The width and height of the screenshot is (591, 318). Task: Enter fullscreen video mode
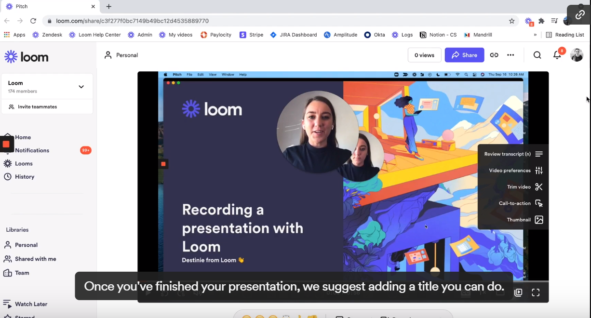536,292
